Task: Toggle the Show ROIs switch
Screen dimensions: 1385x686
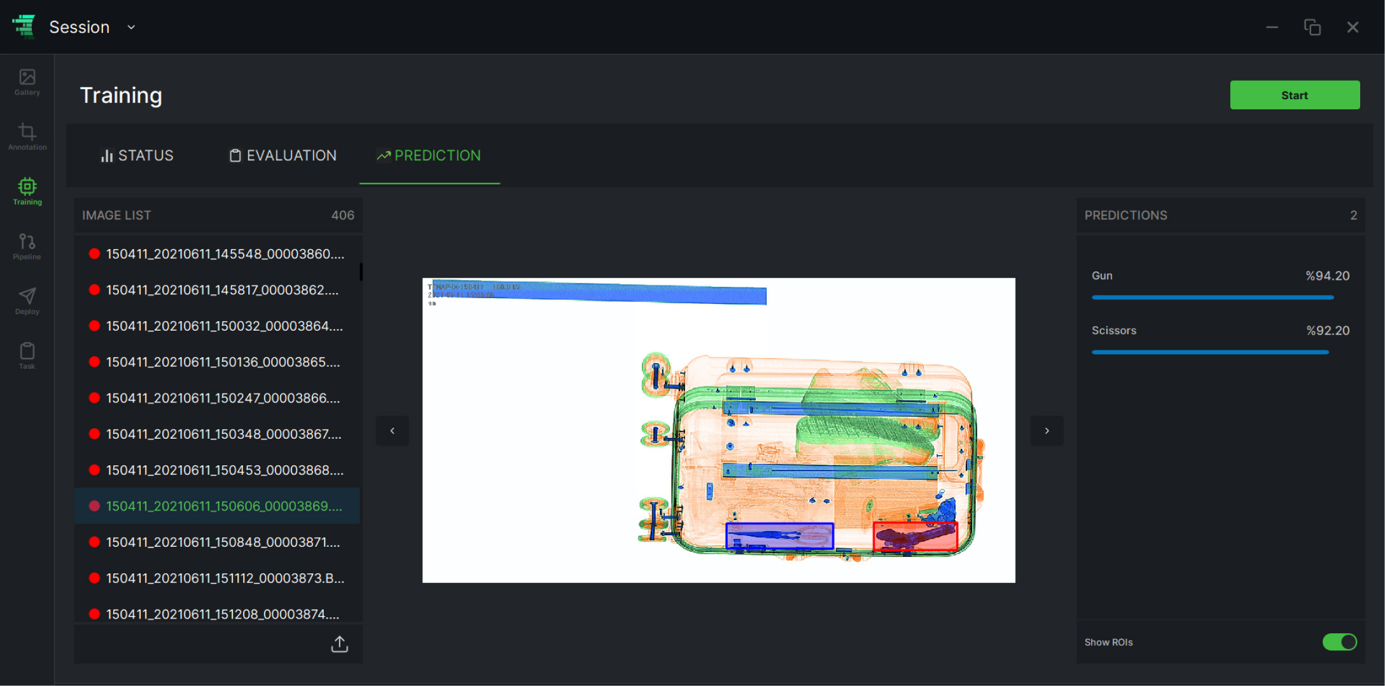Action: pyautogui.click(x=1339, y=642)
